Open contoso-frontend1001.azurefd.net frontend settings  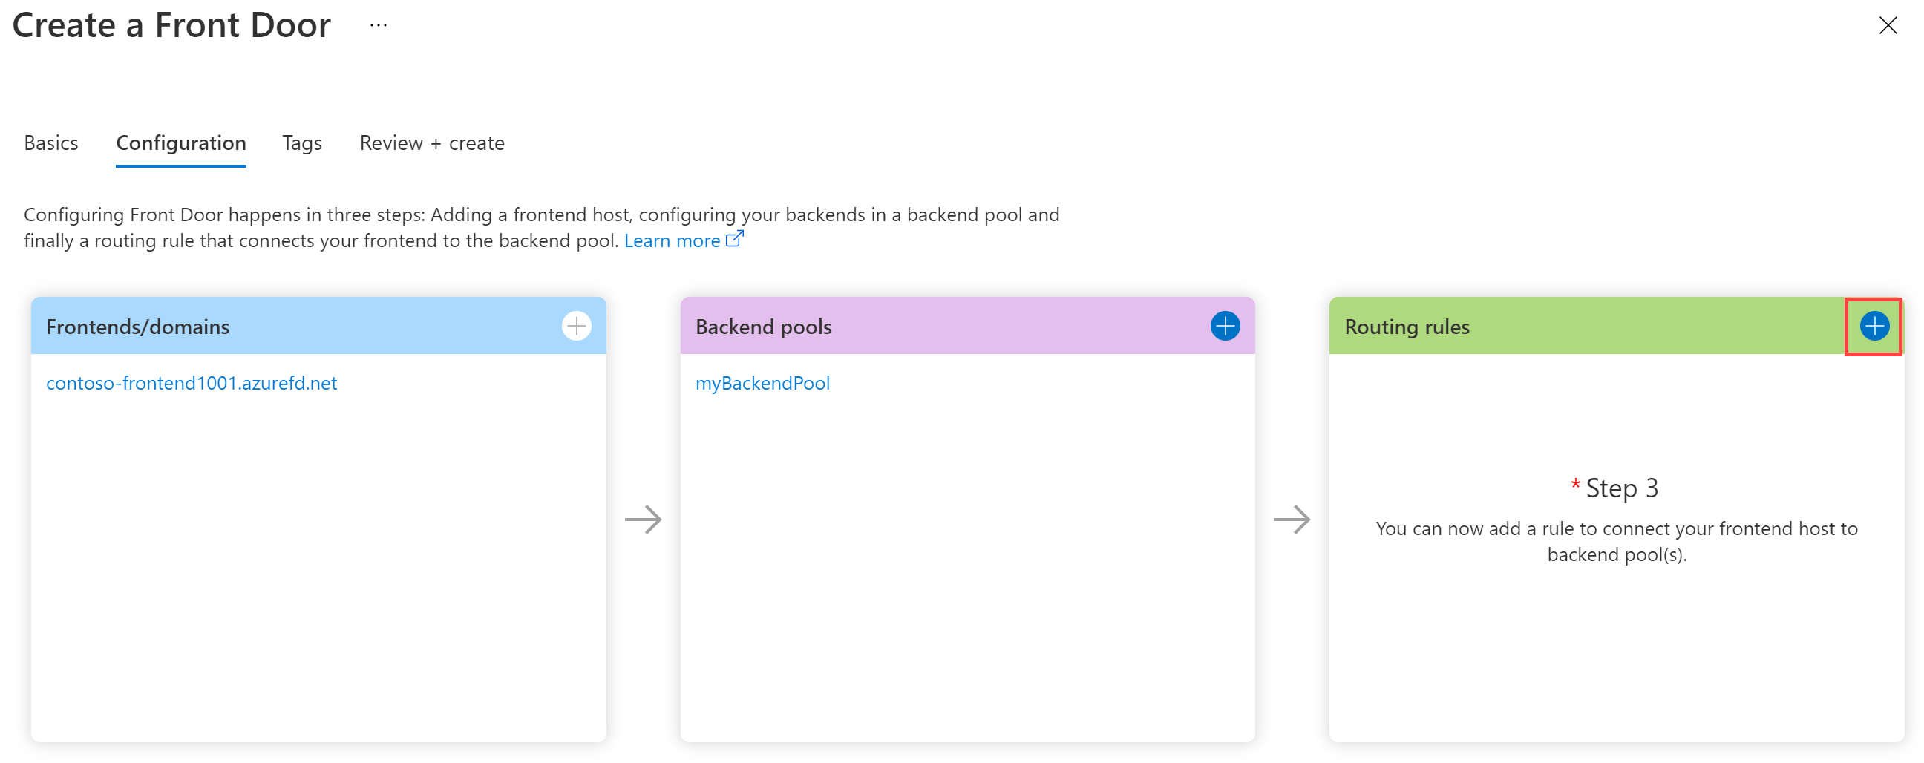click(x=192, y=383)
